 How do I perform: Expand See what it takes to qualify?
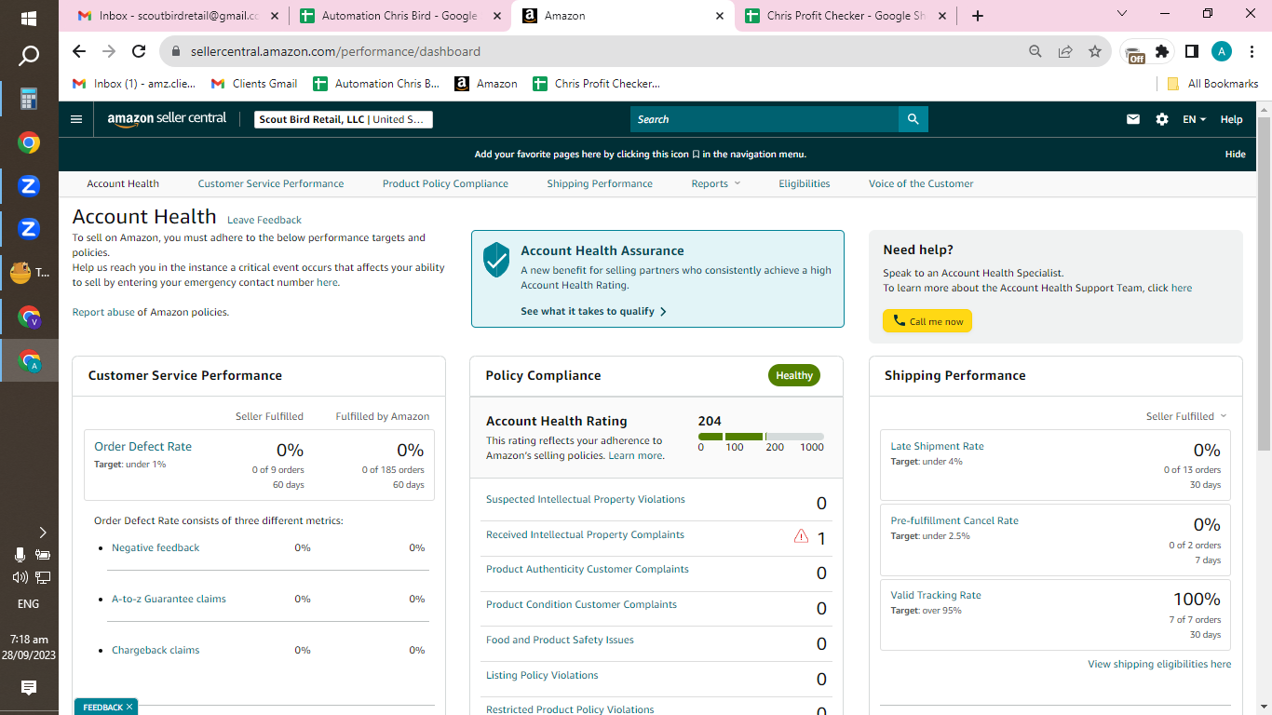click(x=593, y=311)
